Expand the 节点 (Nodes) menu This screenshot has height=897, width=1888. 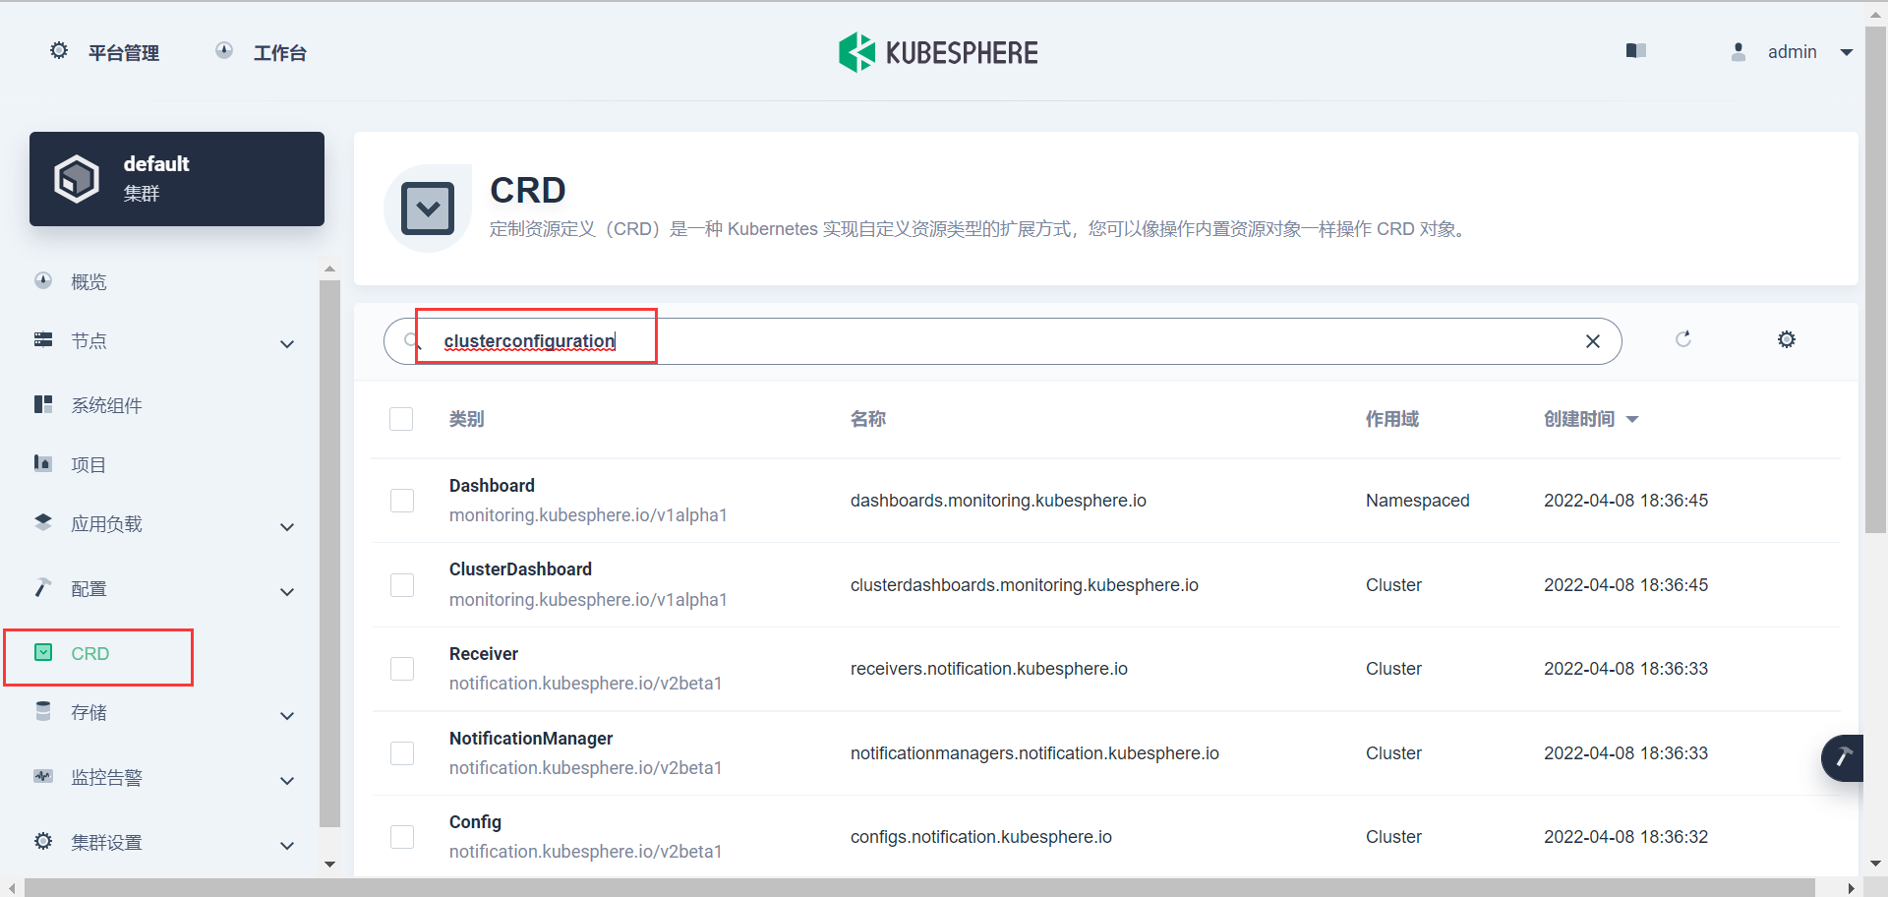tap(88, 341)
